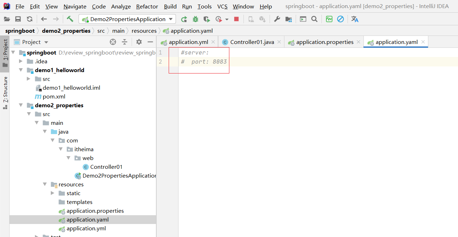The height and width of the screenshot is (237, 458).
Task: Click the Save All floppy disk icon
Action: coord(18,19)
